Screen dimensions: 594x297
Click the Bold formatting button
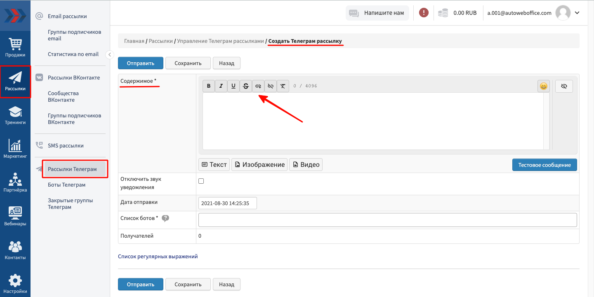pos(209,86)
